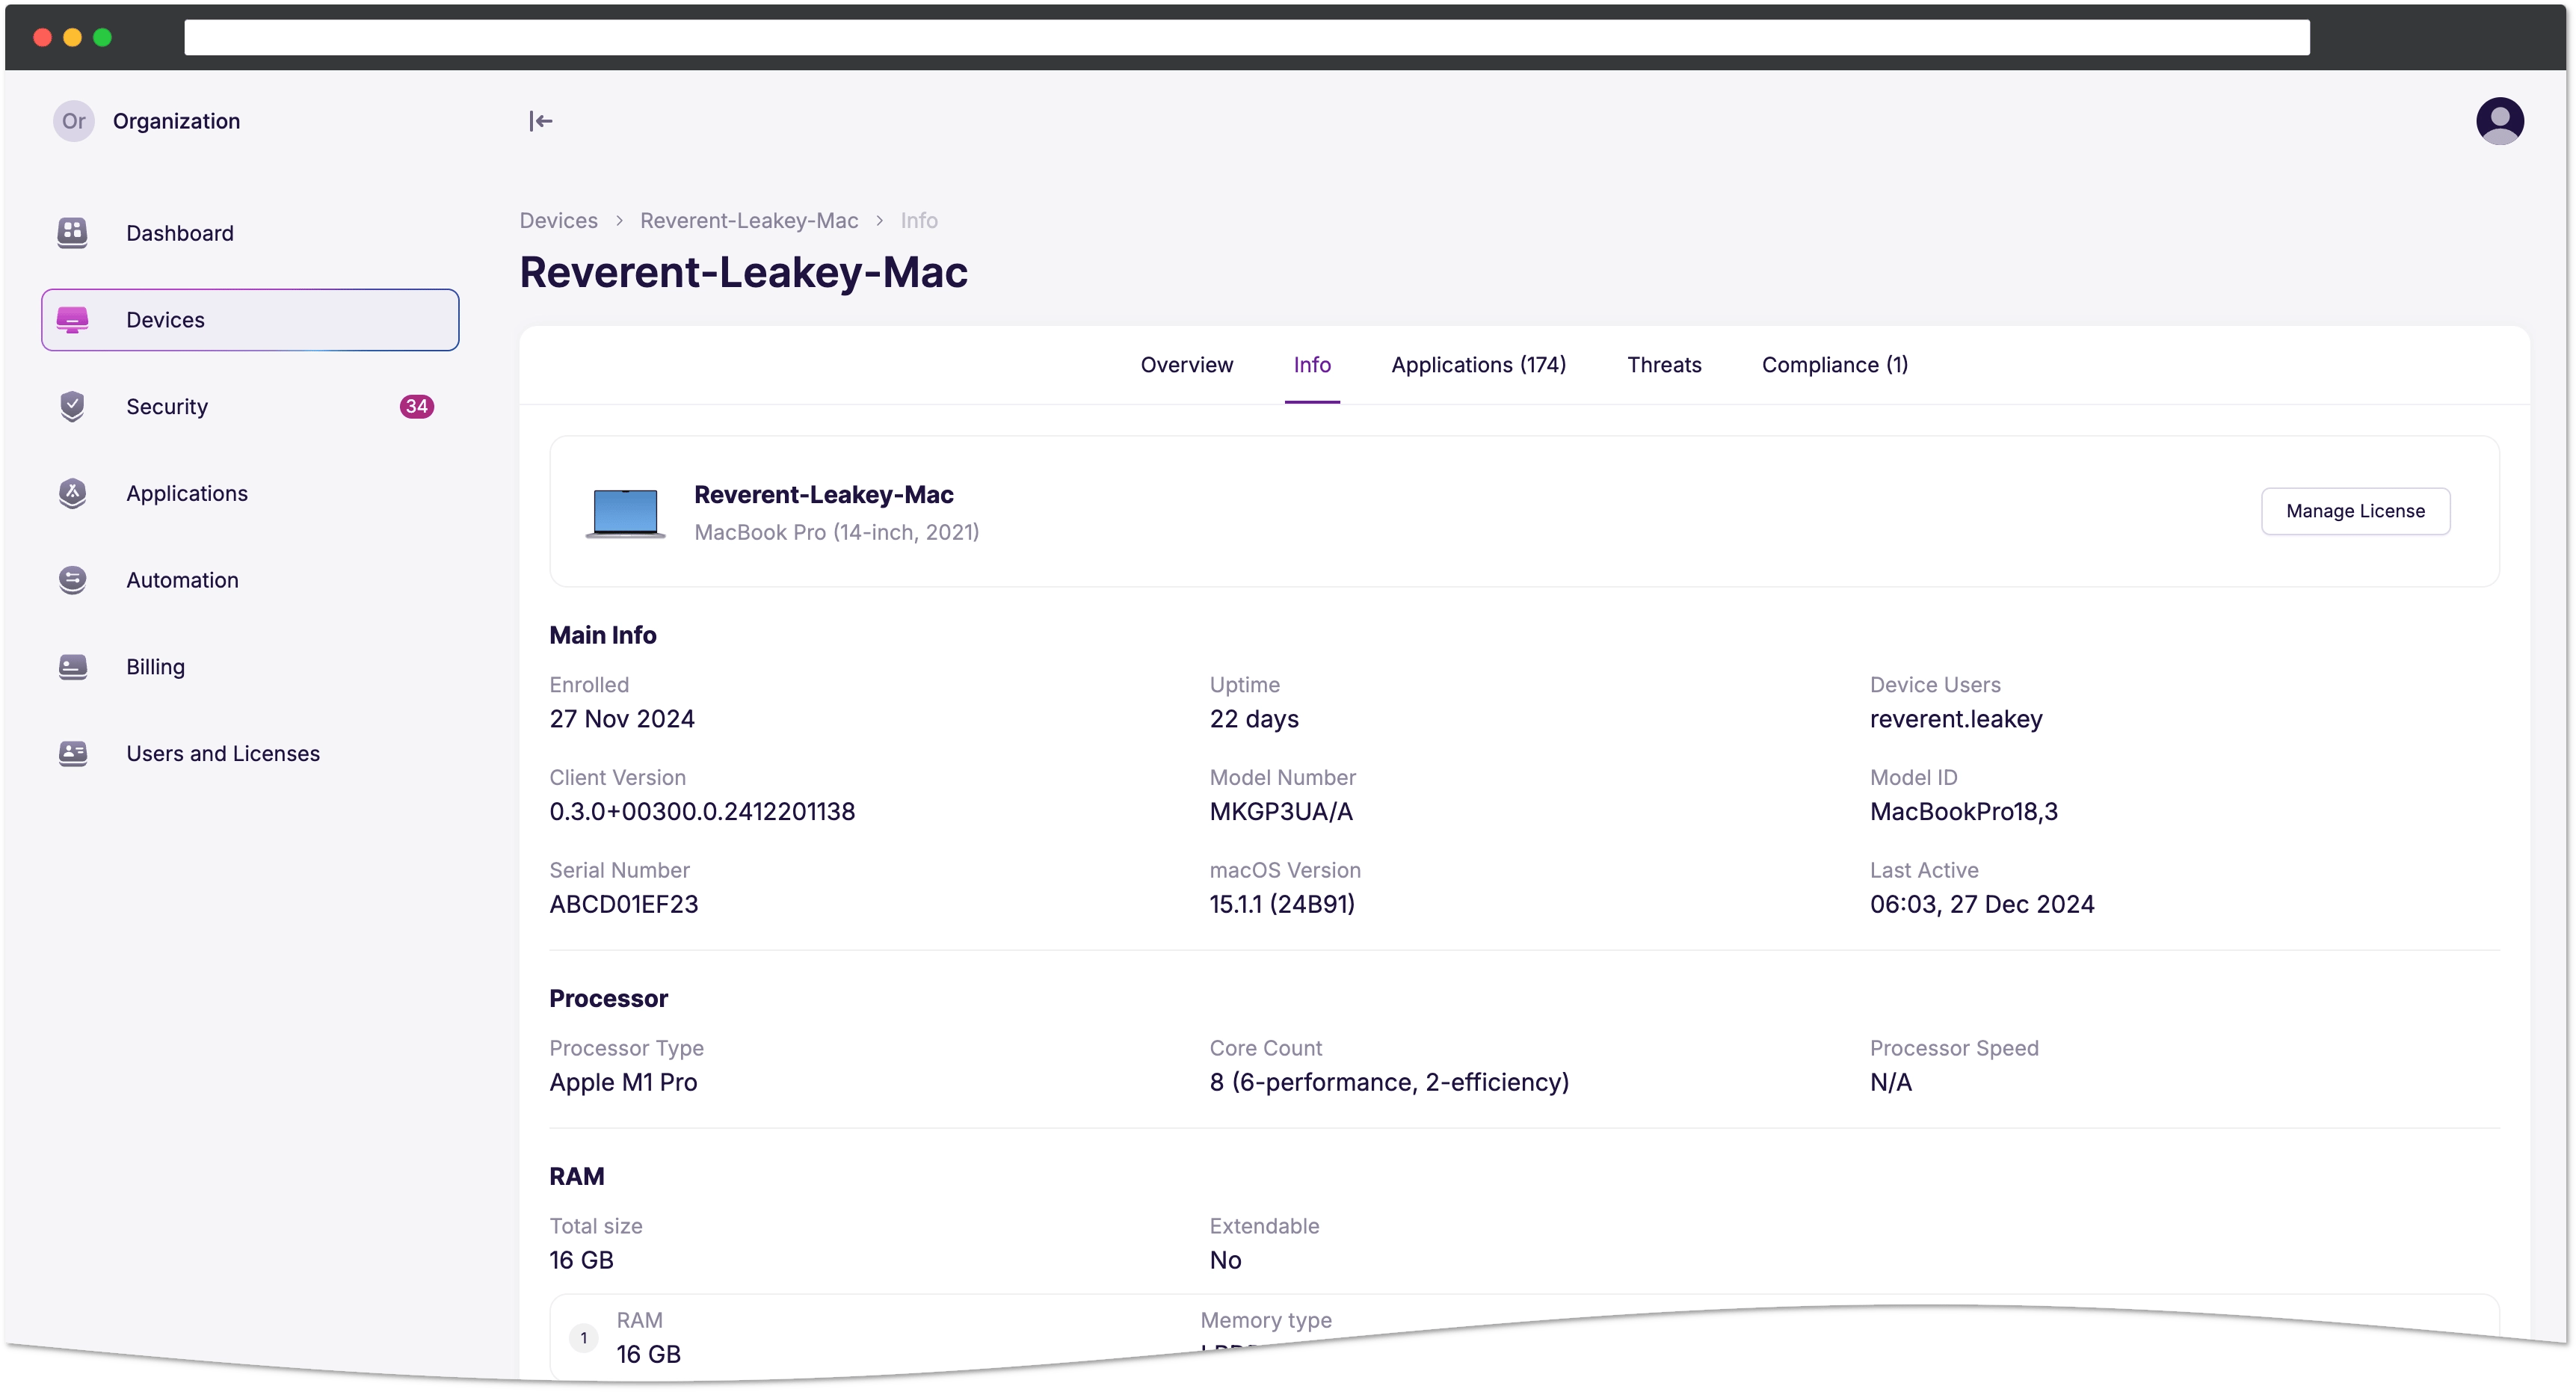Click the RAM section heading
2576x1392 pixels.
(576, 1176)
